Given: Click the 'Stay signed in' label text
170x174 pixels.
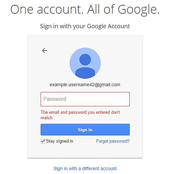Looking at the screenshot, I should [60, 141].
